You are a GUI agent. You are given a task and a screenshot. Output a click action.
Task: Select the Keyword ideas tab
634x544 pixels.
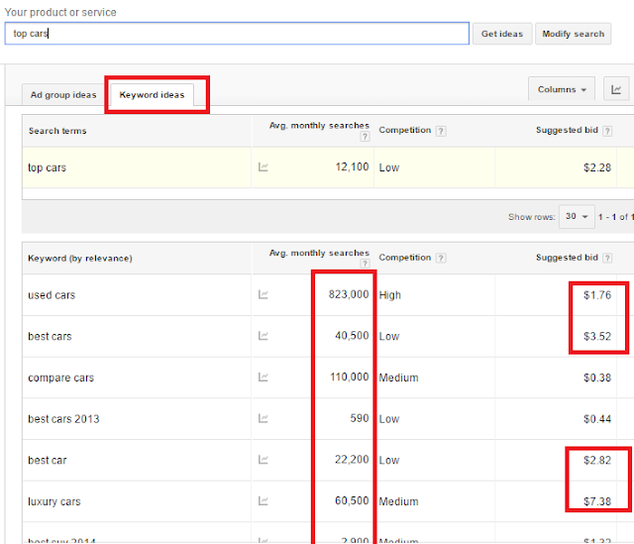pyautogui.click(x=152, y=95)
